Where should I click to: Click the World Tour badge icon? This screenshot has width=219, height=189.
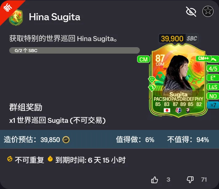click(16, 18)
